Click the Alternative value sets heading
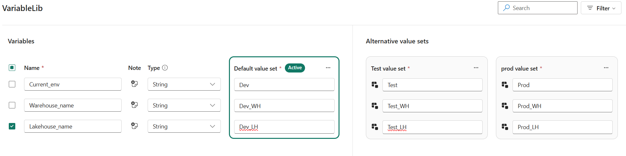This screenshot has width=626, height=156. (x=397, y=41)
